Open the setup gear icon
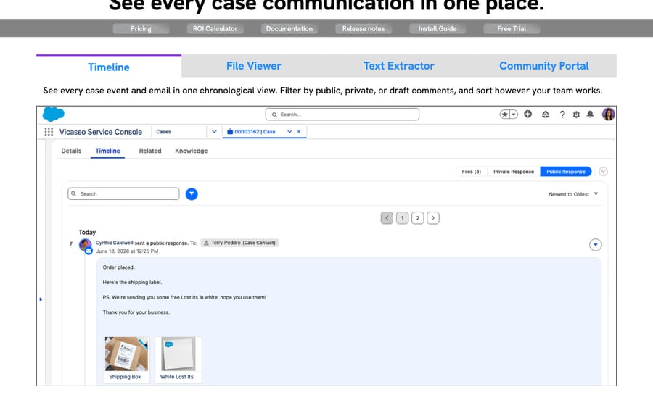The height and width of the screenshot is (408, 653). point(576,115)
